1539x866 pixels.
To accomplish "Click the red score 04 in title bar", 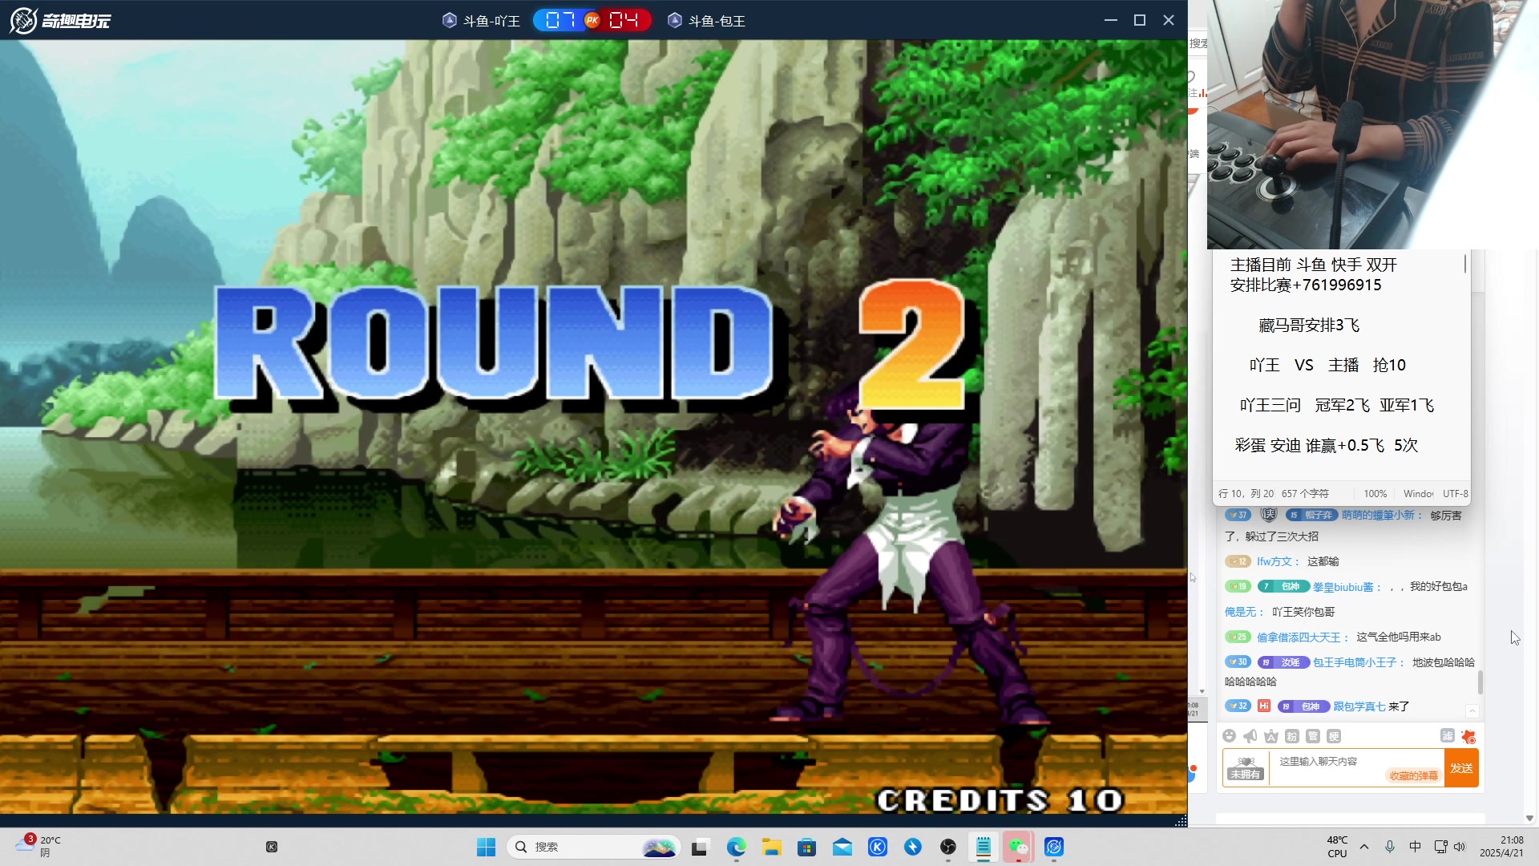I will [624, 20].
